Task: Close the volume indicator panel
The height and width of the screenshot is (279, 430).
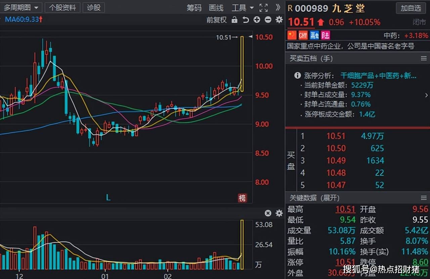Action: [268, 213]
